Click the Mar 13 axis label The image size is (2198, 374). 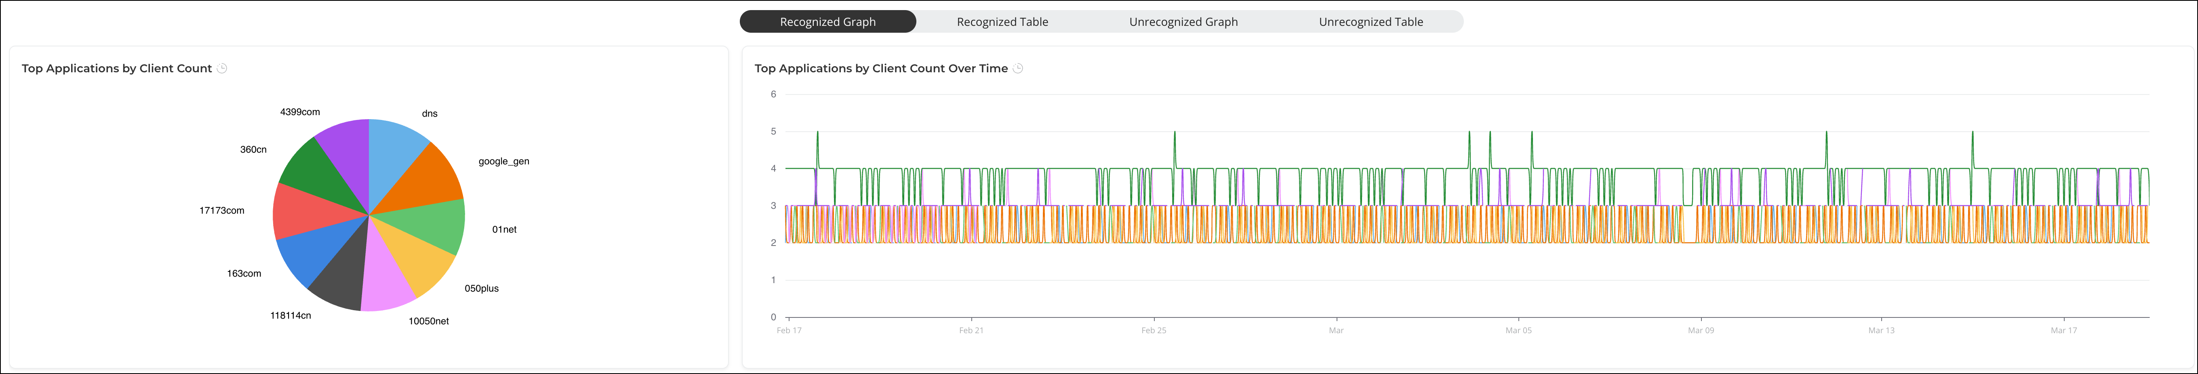[1882, 330]
